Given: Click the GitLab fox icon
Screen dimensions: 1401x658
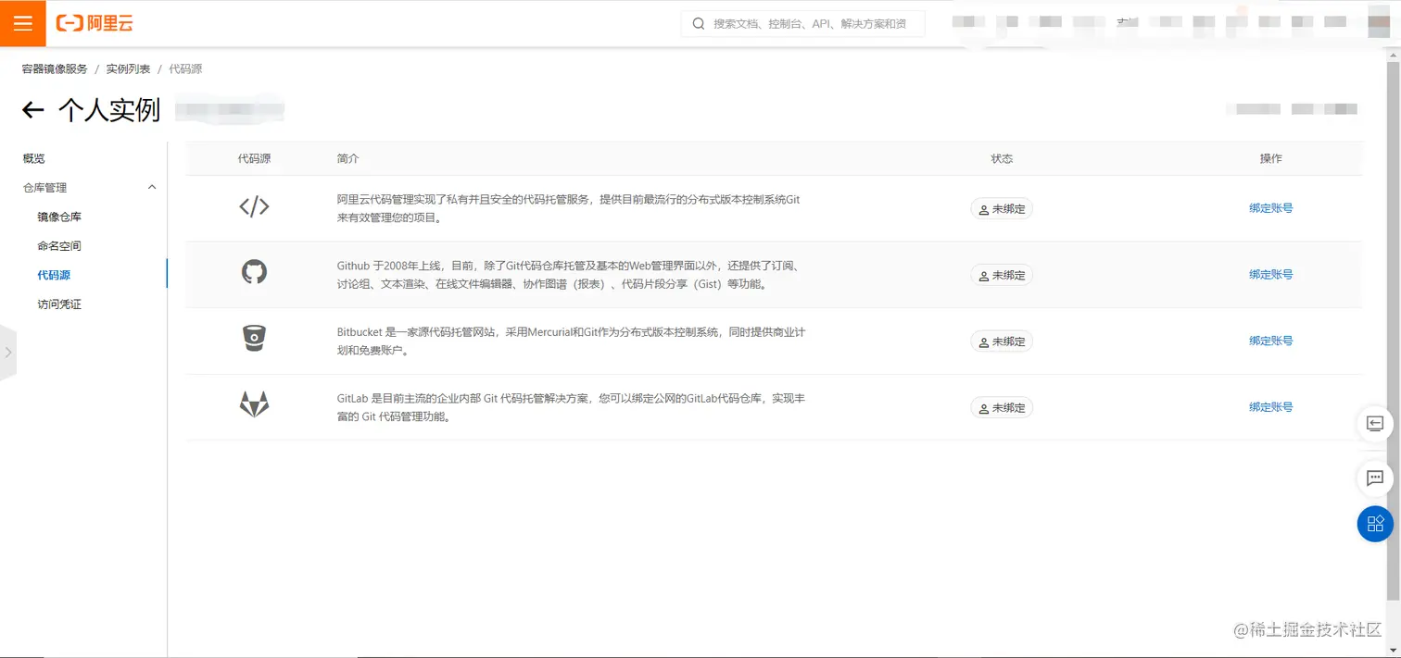Looking at the screenshot, I should tap(254, 404).
